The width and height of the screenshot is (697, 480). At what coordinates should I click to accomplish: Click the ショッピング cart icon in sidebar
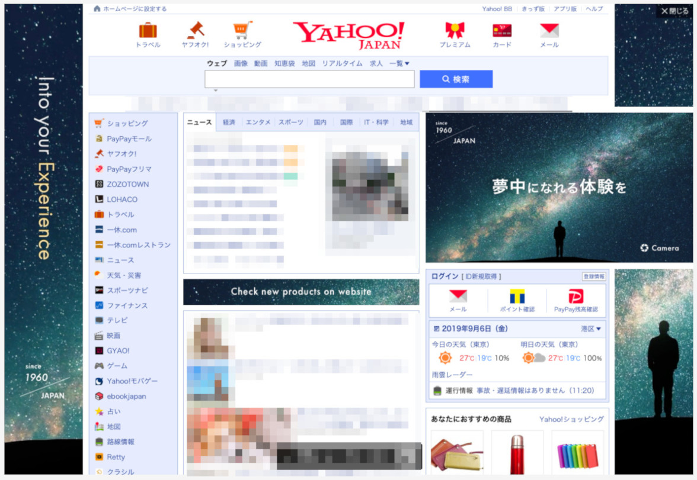(99, 123)
